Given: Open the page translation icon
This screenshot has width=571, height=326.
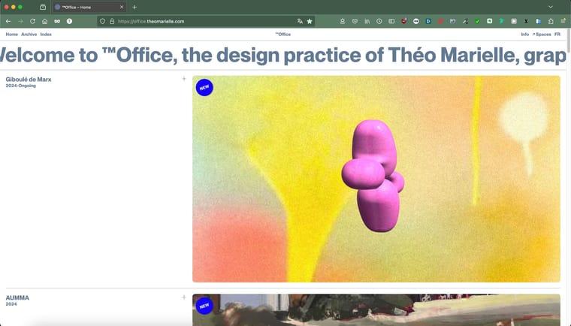Looking at the screenshot, I should coord(300,22).
